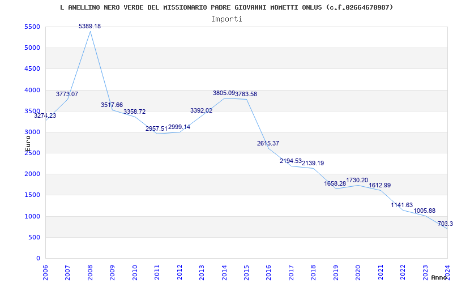Select the 2015 year axis label
453x283 pixels.
(246, 272)
